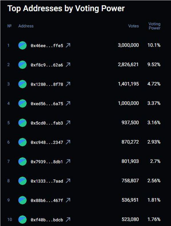
Task: Click the avatar icon for address 0x46ee...ffe5
Action: (23, 45)
